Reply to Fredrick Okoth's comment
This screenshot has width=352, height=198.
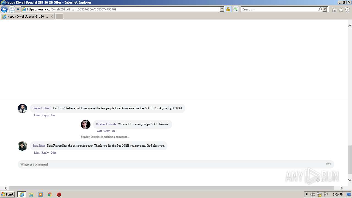pos(45,115)
